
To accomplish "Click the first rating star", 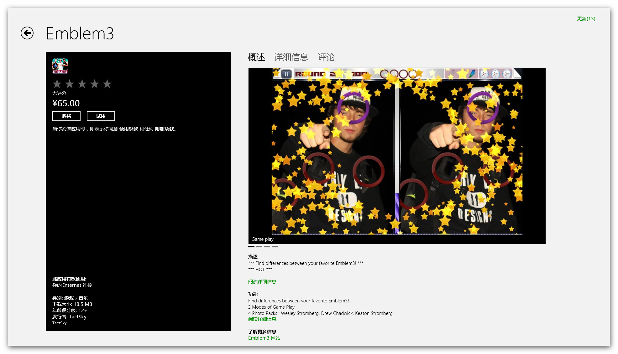I will pos(57,84).
